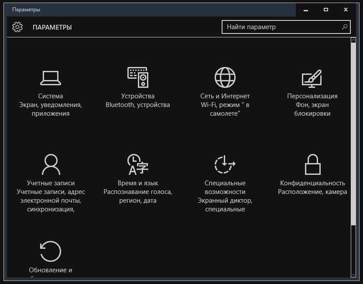Select the Персонализация monitor with brush icon

[x=312, y=78]
